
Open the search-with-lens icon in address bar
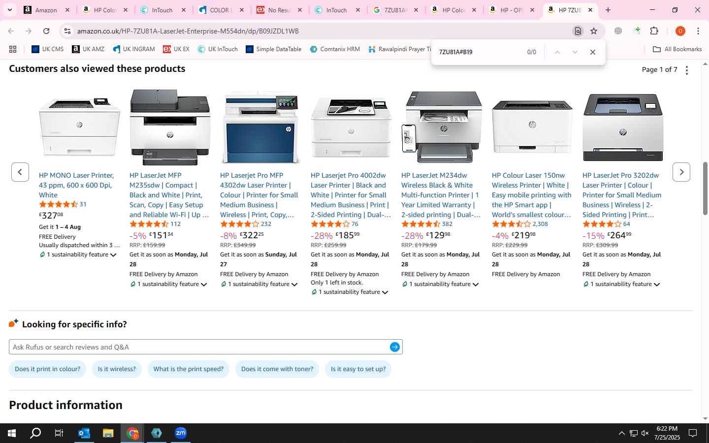[x=578, y=31]
